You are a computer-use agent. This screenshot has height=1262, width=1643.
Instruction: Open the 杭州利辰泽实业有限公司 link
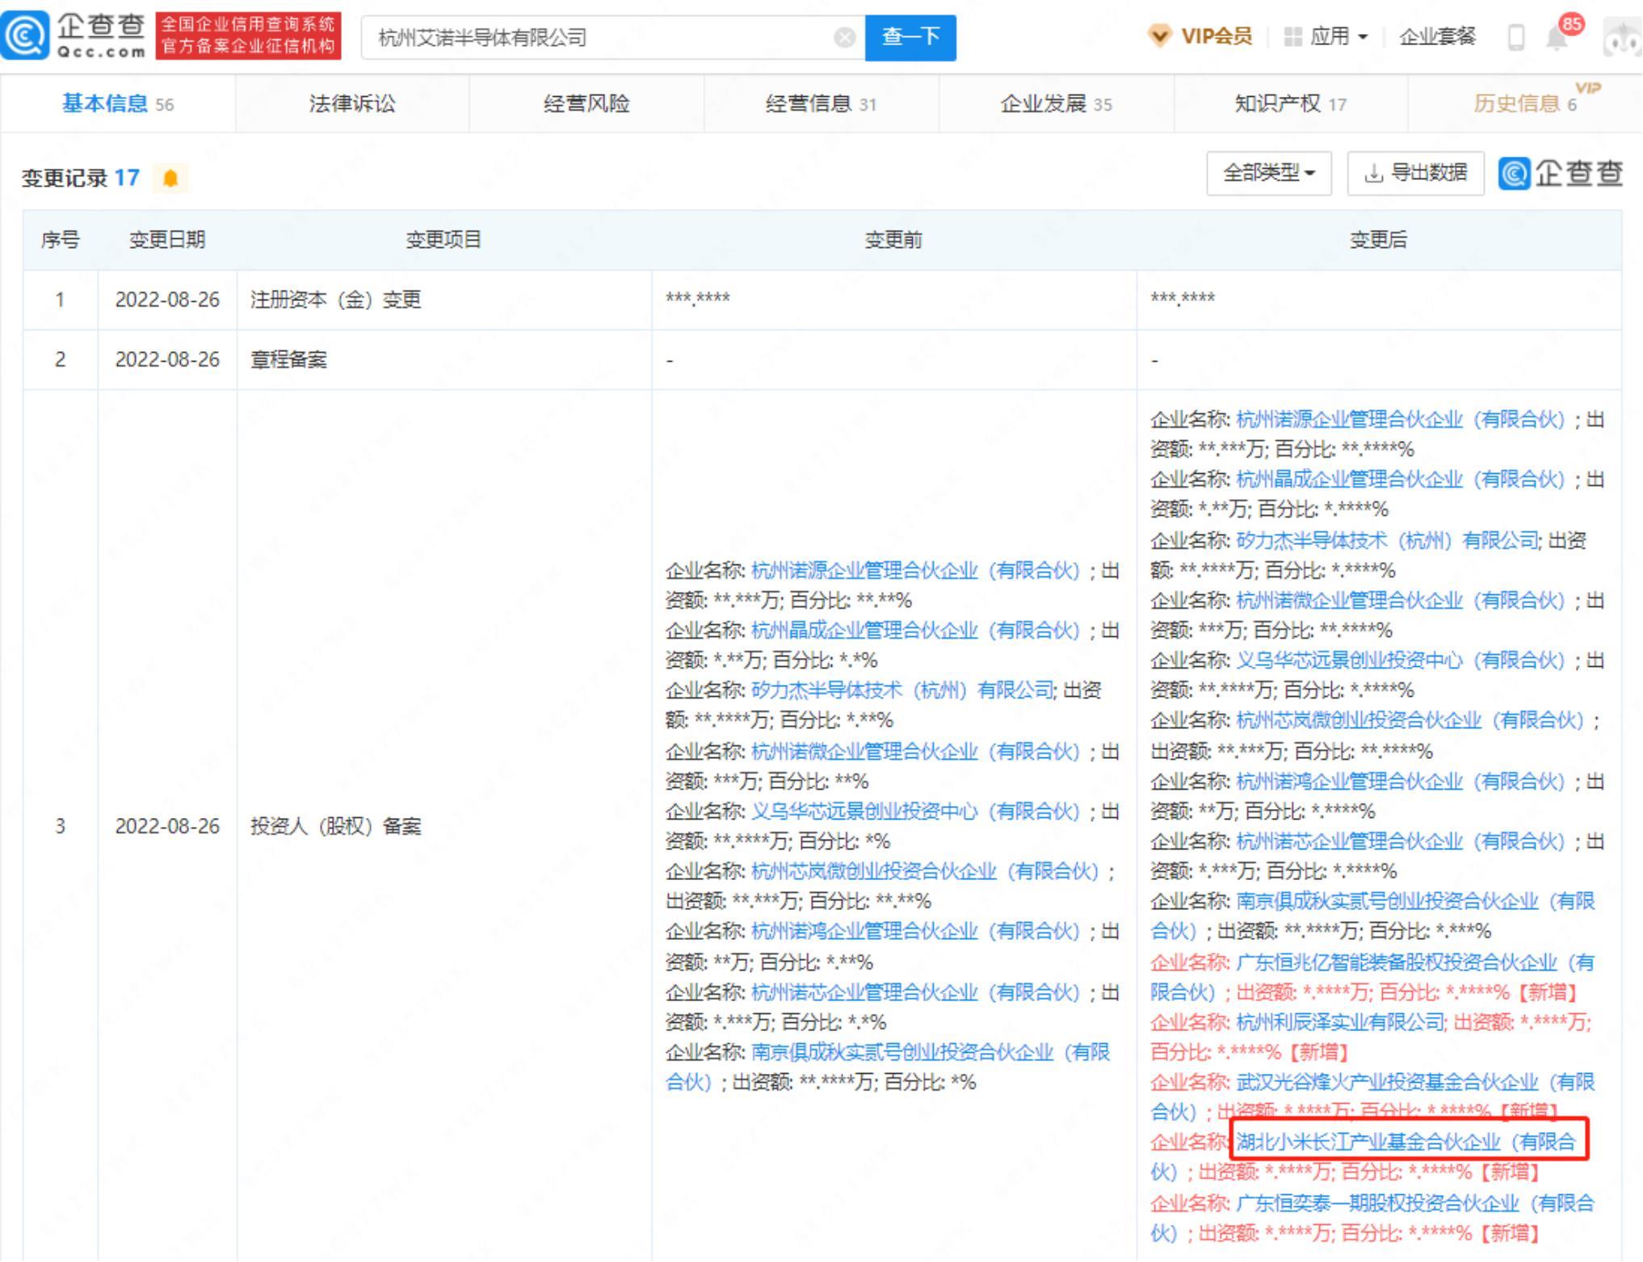point(1340,1022)
